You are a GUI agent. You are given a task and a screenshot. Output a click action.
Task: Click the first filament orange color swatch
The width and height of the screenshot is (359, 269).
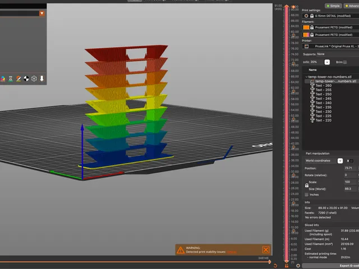(306, 27)
